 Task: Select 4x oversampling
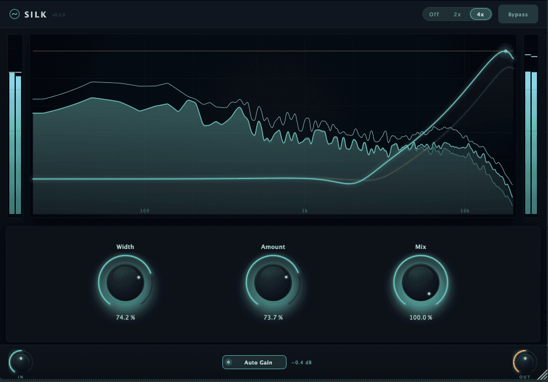[x=480, y=13]
